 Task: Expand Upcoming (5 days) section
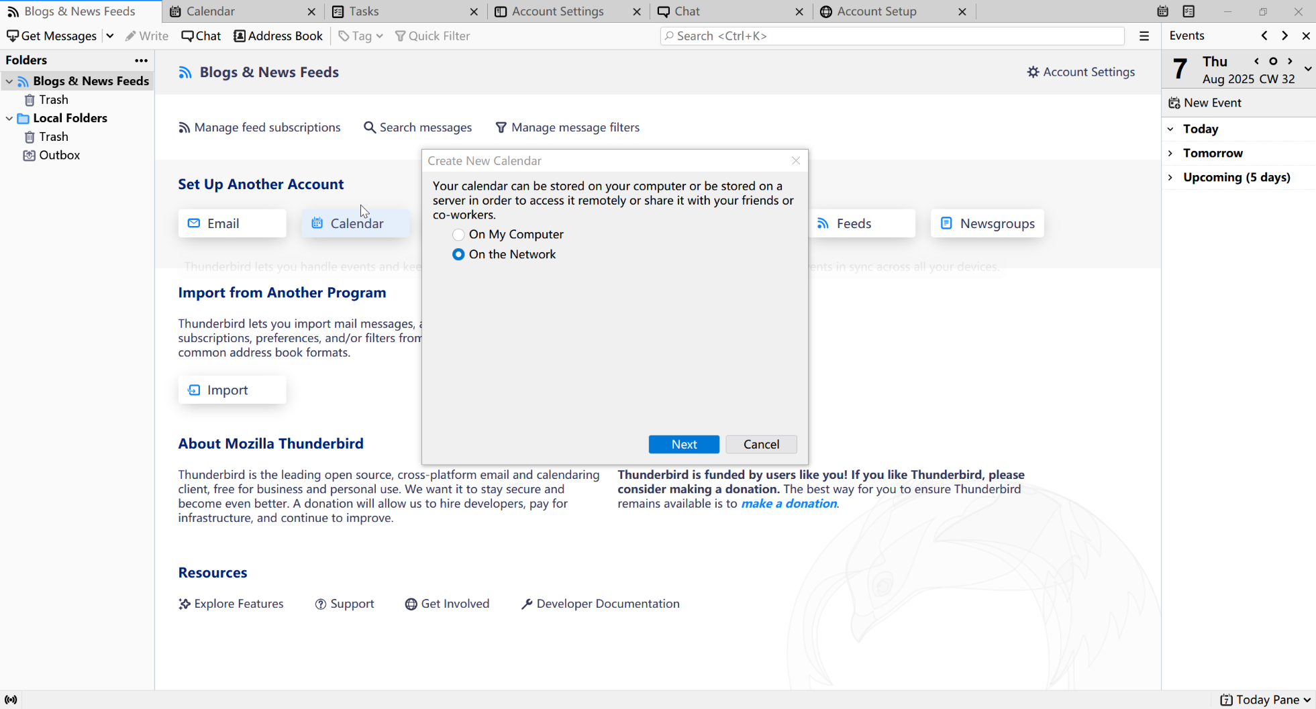[1170, 177]
